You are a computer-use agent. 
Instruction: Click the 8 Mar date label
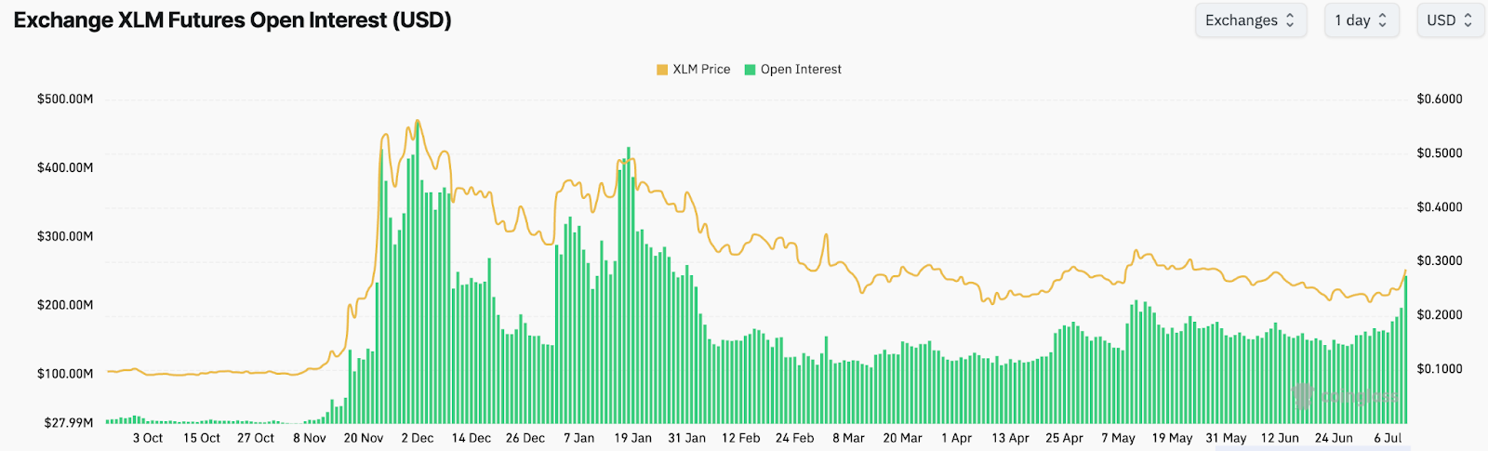849,438
